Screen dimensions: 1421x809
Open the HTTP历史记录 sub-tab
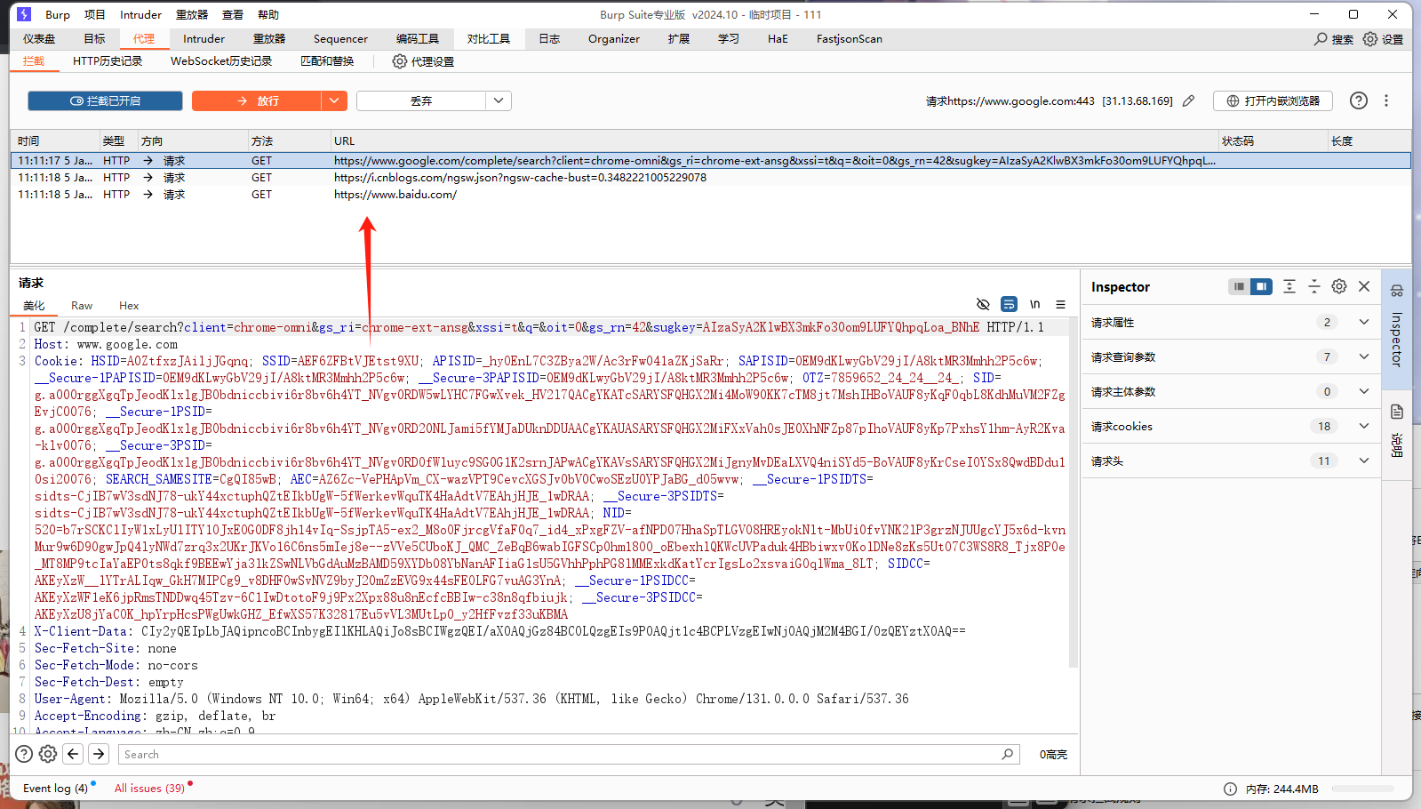pos(108,61)
